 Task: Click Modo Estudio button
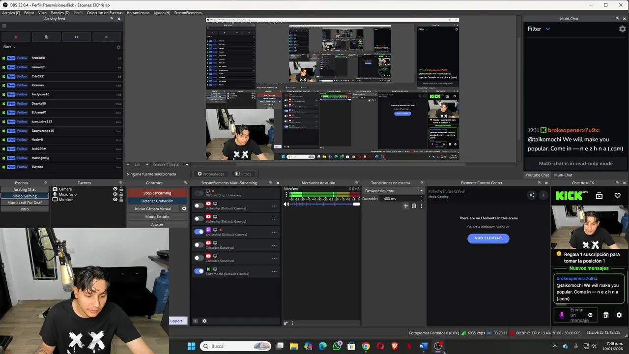point(157,217)
